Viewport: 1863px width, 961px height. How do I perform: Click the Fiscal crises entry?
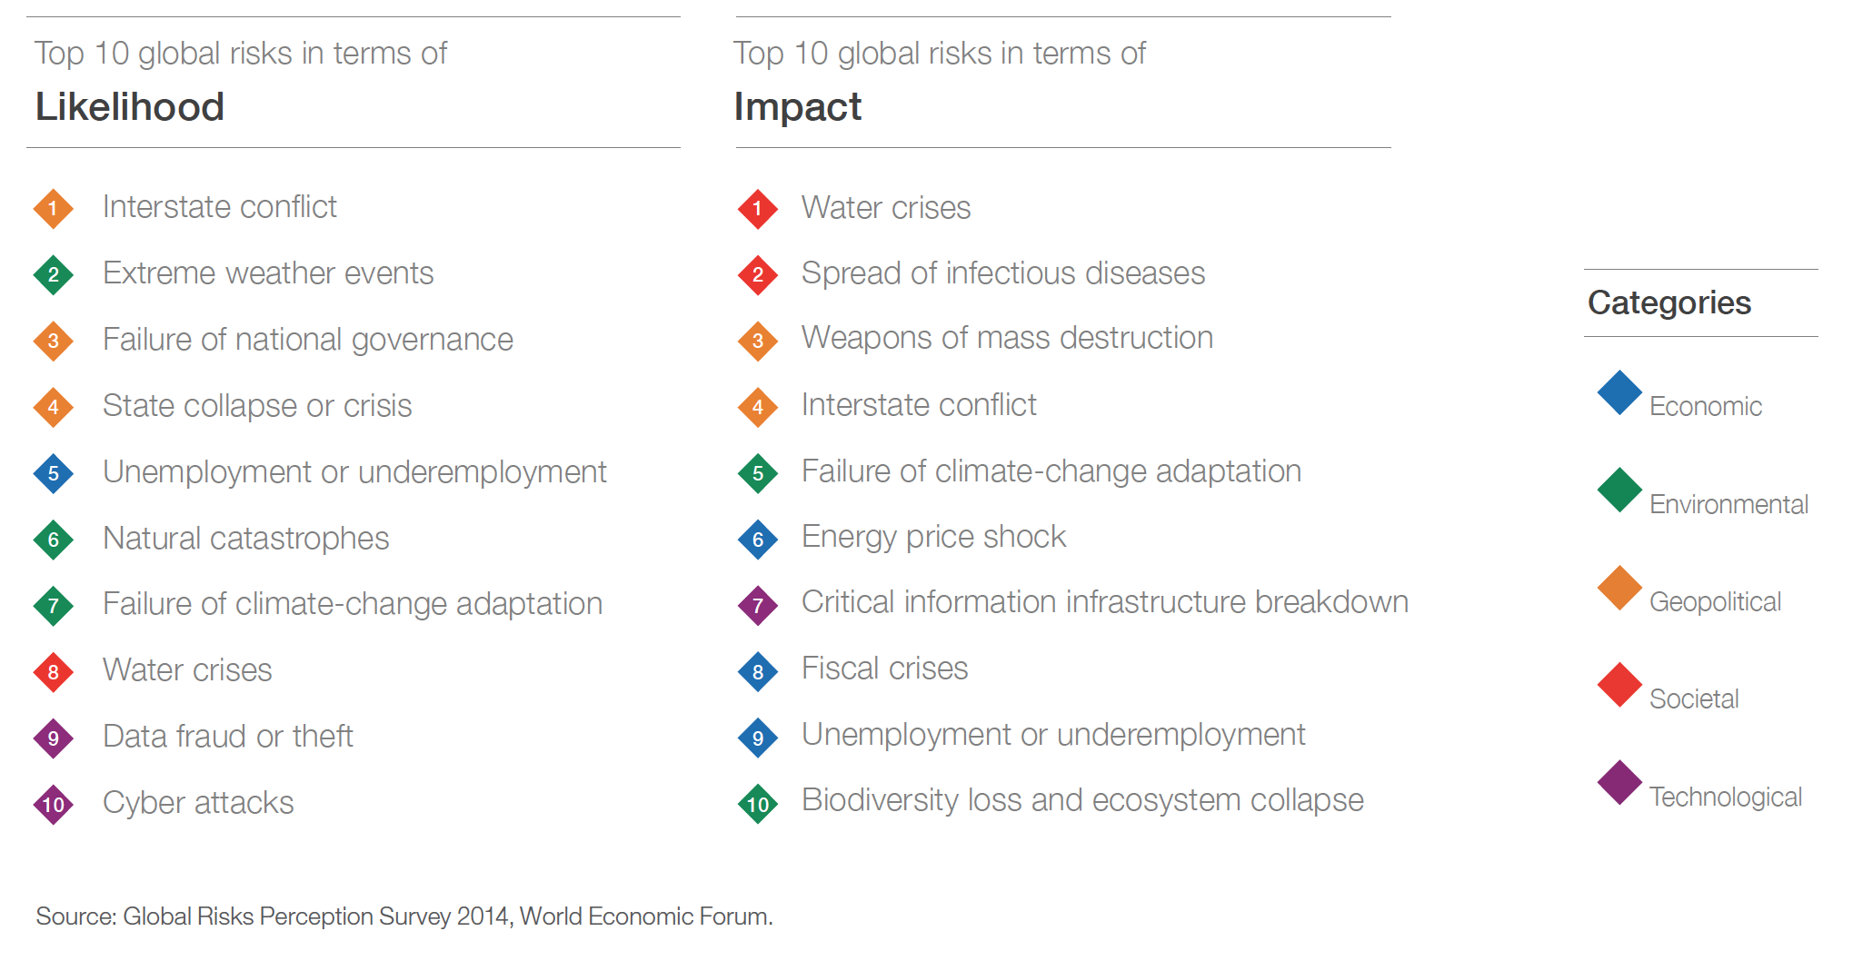coord(884,669)
